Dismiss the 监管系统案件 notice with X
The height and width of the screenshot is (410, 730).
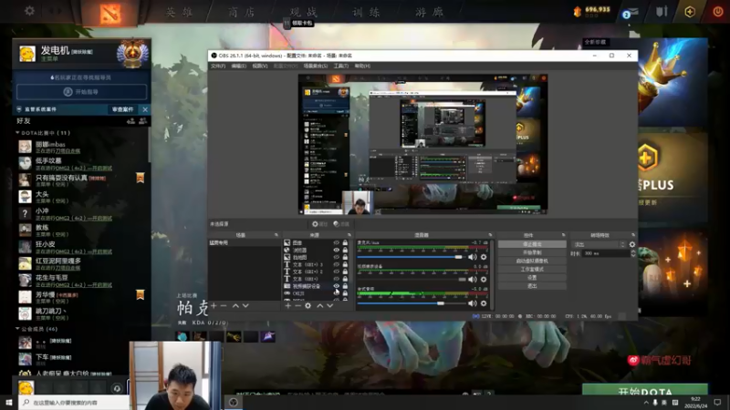(x=145, y=109)
